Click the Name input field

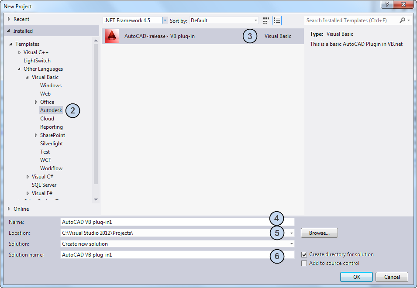coord(177,222)
